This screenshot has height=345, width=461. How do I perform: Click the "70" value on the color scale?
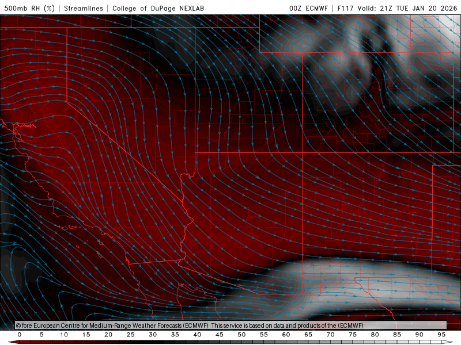tap(330, 335)
